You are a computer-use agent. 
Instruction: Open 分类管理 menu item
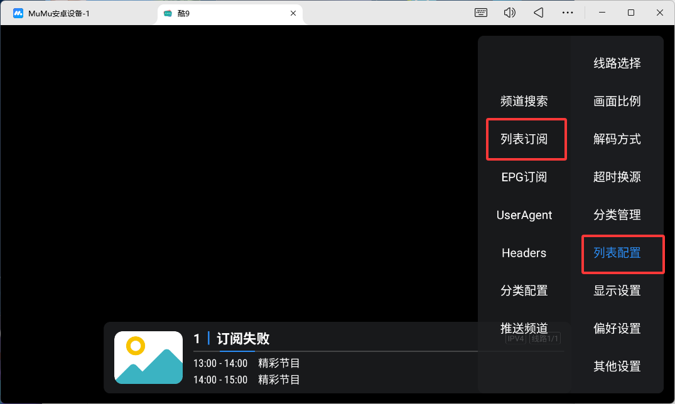click(617, 215)
